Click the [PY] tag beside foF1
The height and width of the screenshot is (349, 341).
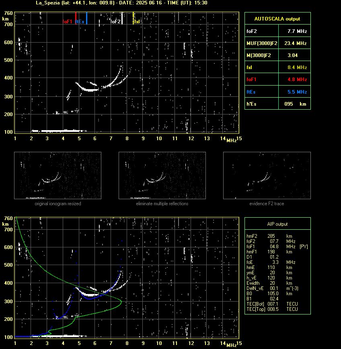coord(304,247)
